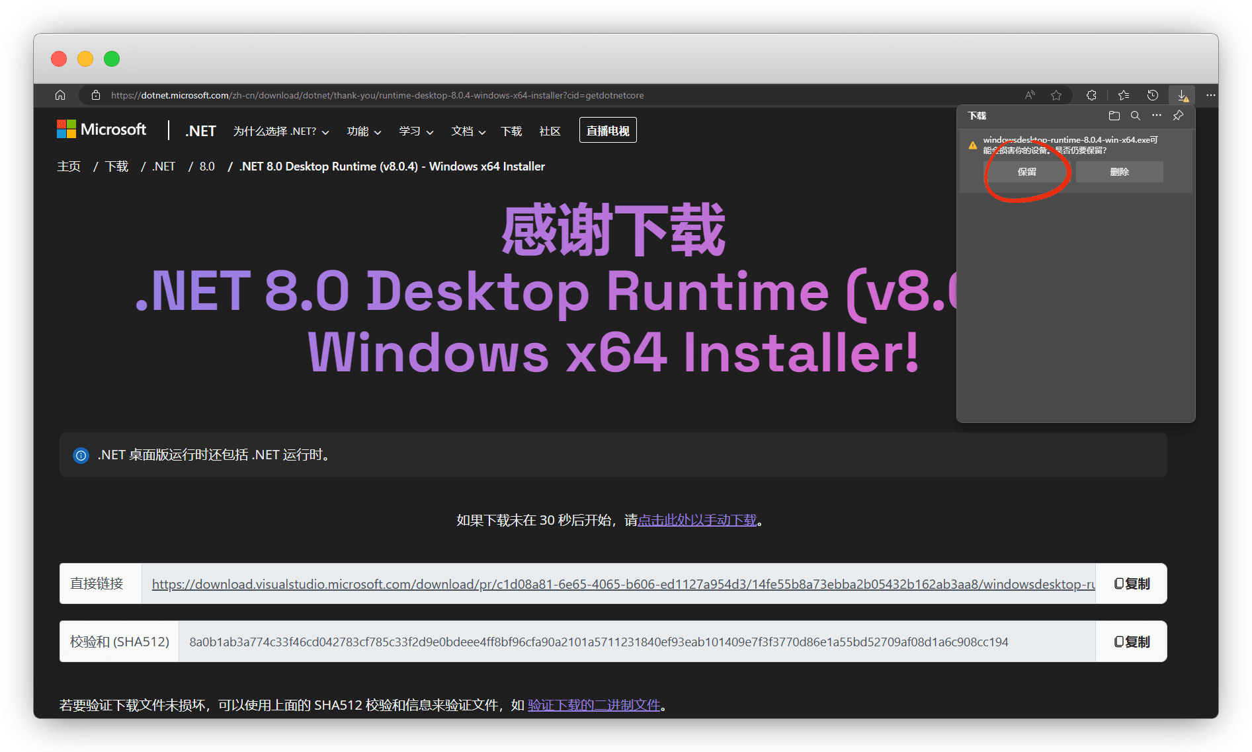Click the browser Home icon
This screenshot has width=1252, height=752.
60,95
